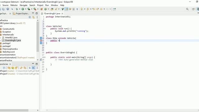The image size is (199, 112).
Task: Open the Run menu
Action: coord(47,5)
